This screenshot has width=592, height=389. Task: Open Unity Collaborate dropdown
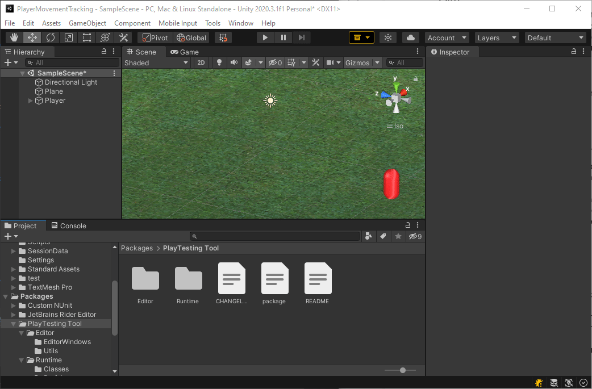click(361, 37)
